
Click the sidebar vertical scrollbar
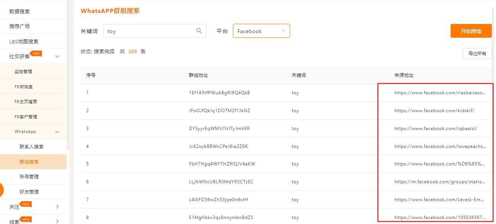(x=68, y=74)
